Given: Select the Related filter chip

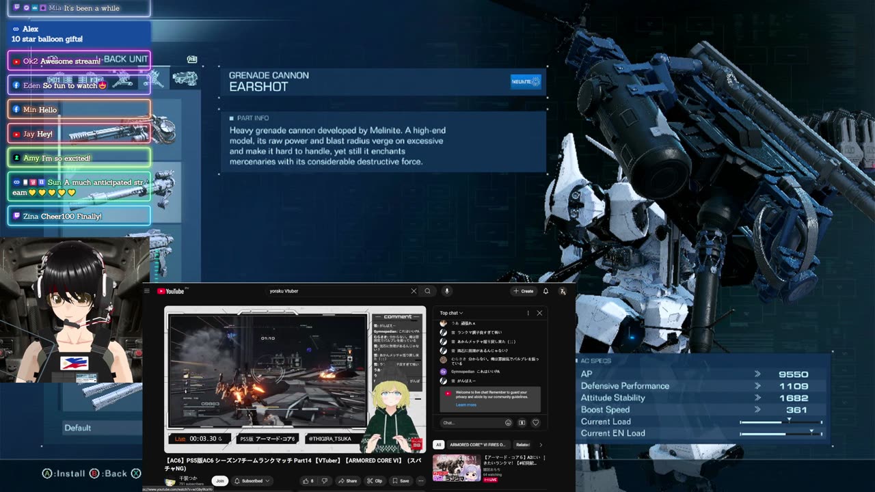Looking at the screenshot, I should [523, 445].
